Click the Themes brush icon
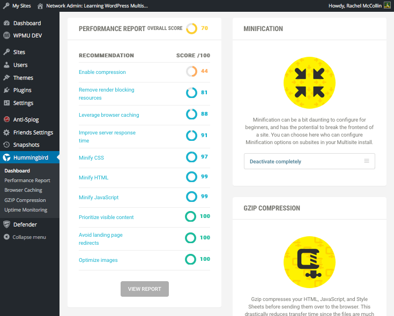This screenshot has height=316, width=394. coord(7,78)
